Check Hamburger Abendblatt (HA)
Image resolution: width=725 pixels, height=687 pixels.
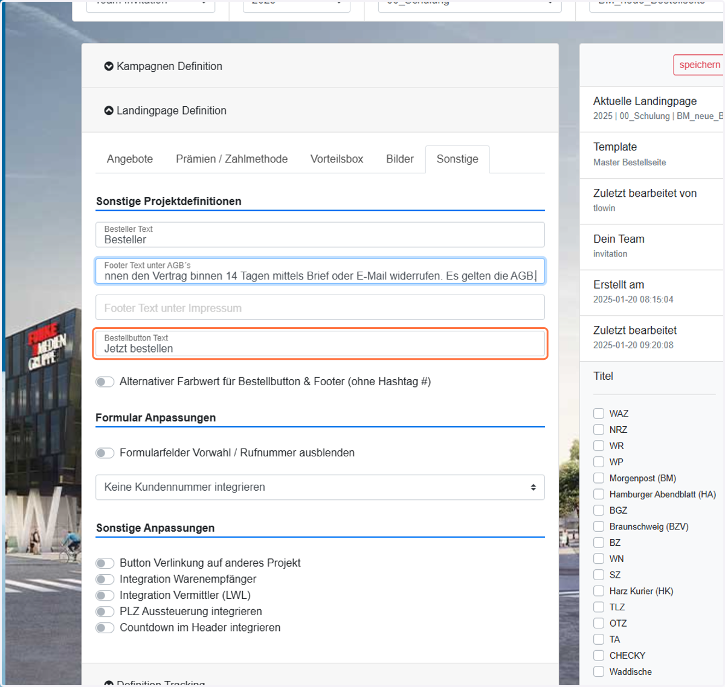click(x=599, y=494)
